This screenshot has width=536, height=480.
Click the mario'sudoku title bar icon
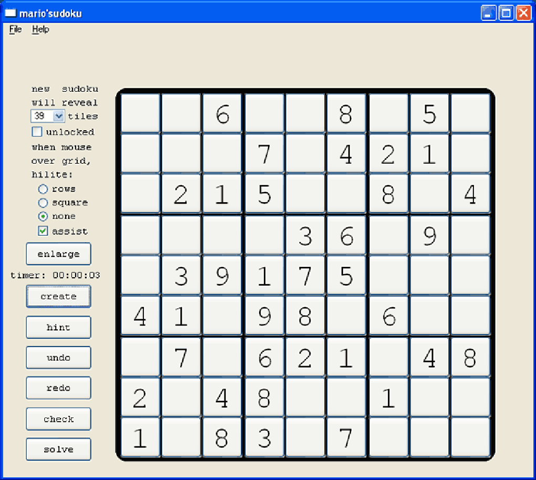pos(11,13)
